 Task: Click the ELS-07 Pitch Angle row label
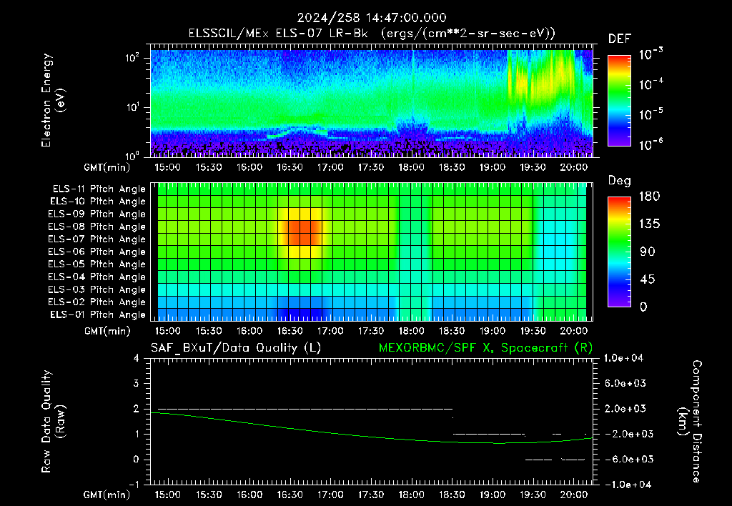[97, 239]
